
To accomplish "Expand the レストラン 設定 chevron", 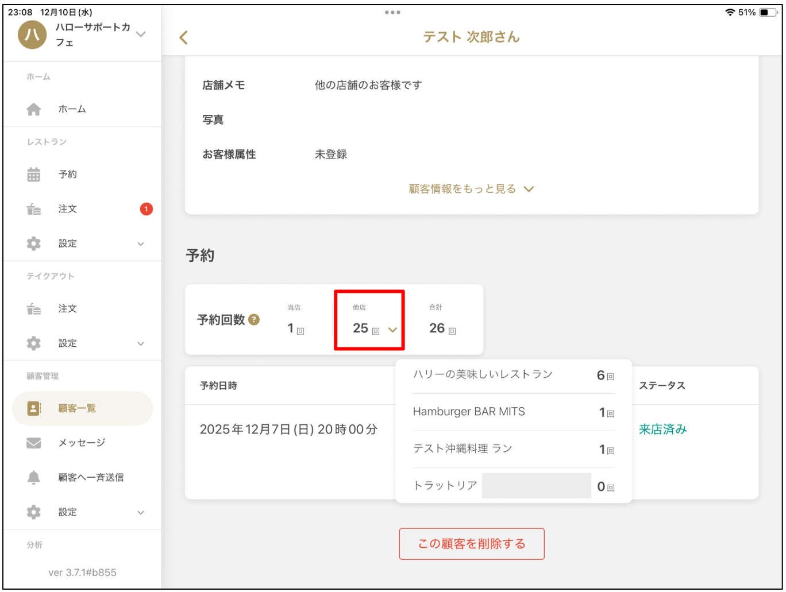I will [140, 243].
